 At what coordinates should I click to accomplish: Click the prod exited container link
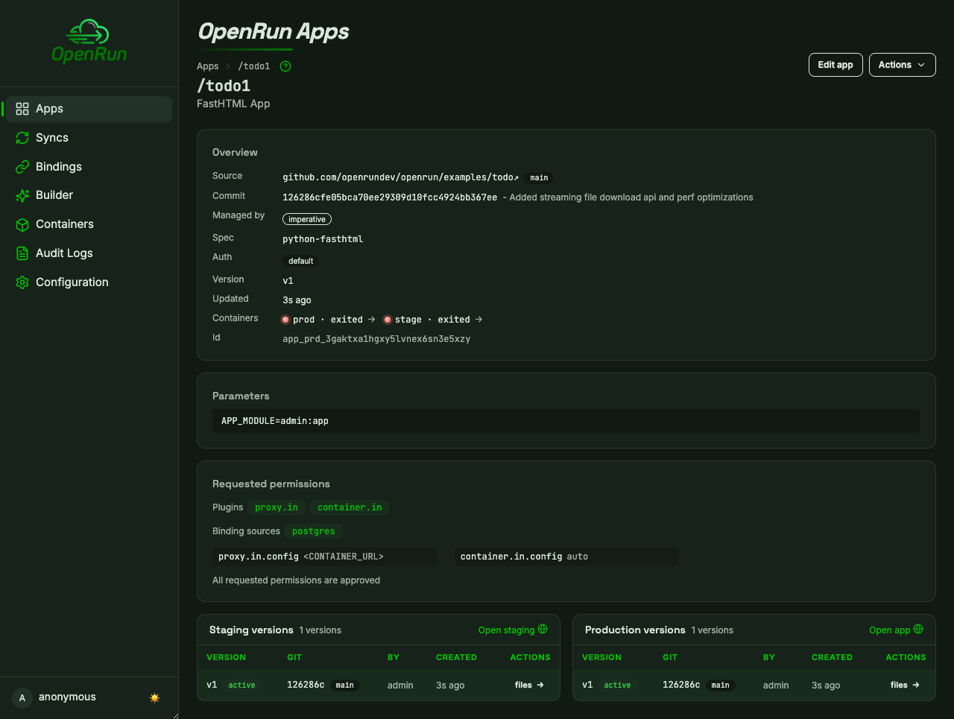point(329,320)
